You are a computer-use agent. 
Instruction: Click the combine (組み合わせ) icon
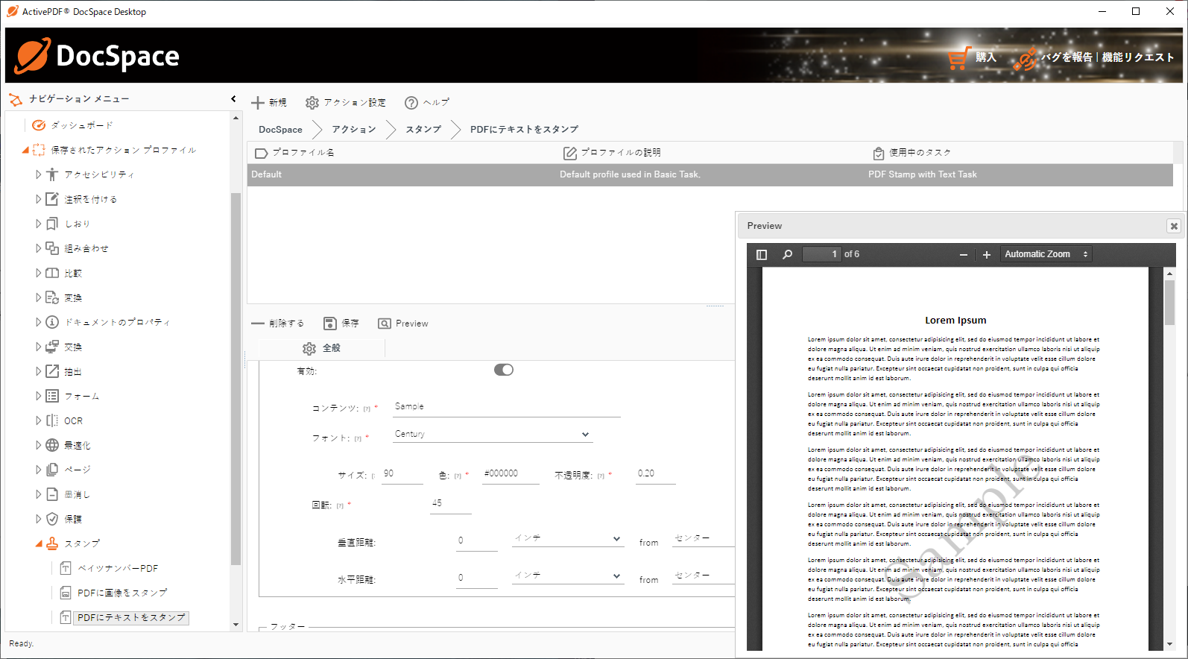(x=52, y=248)
